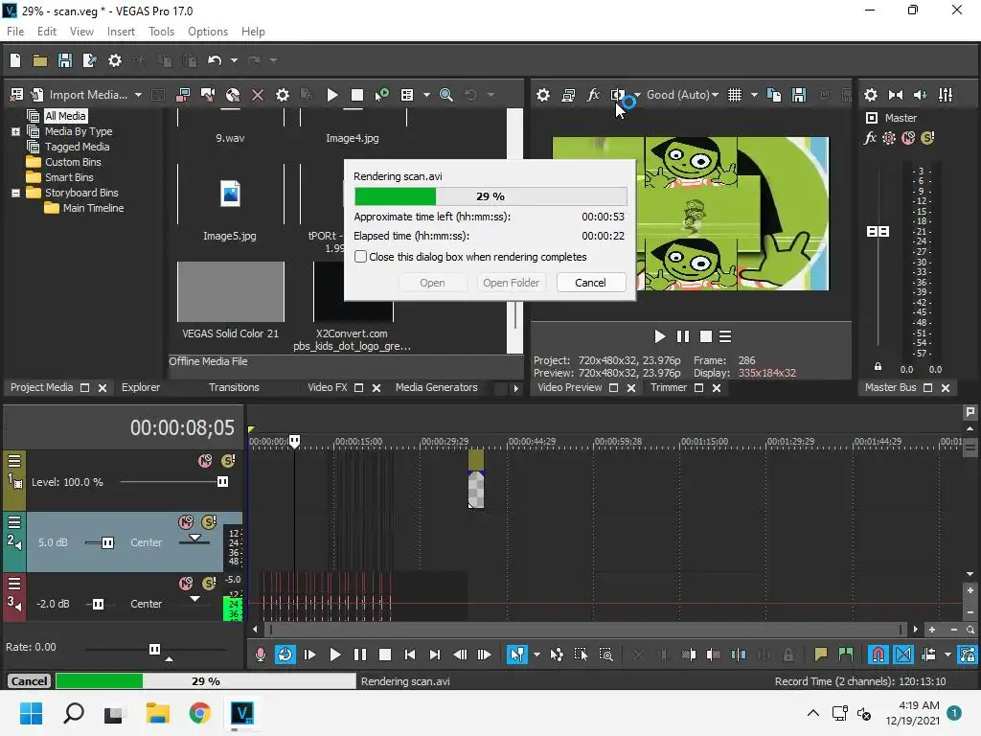Mute audio track 3
Viewport: 981px width, 736px height.
click(x=186, y=584)
